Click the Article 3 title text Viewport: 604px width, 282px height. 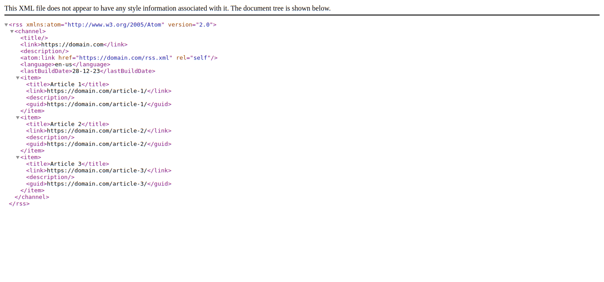[x=65, y=164]
